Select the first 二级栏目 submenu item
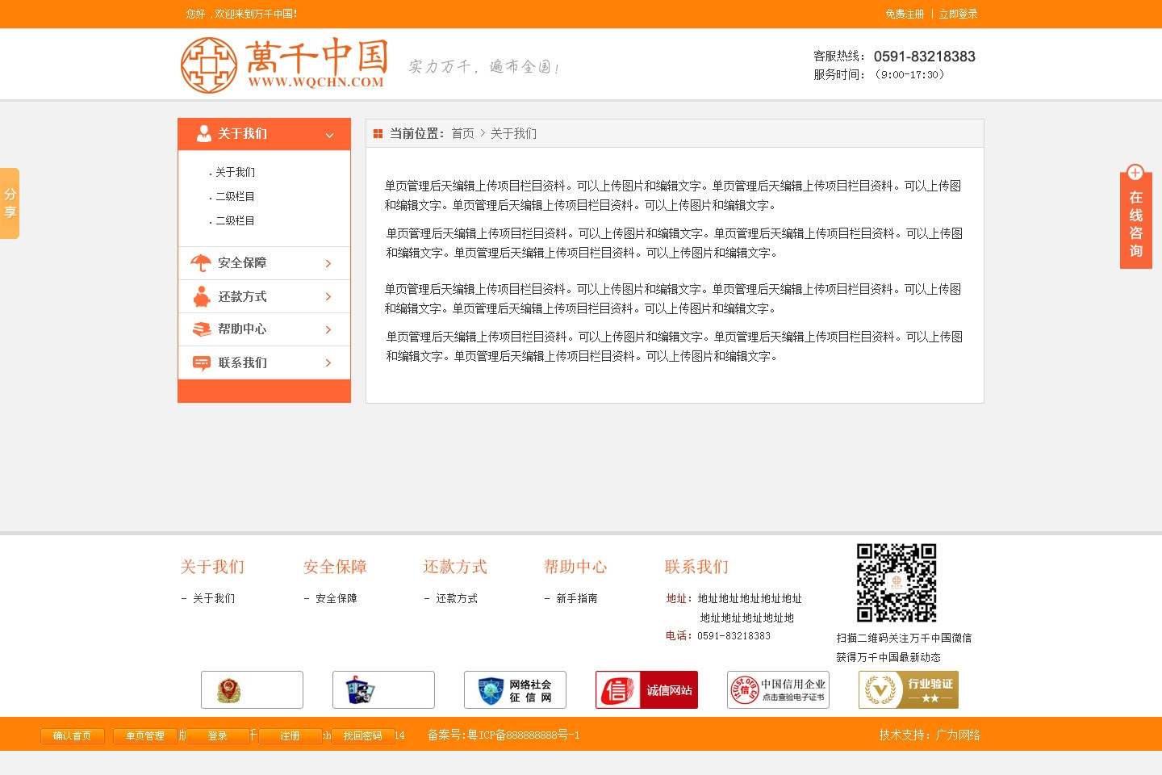 coord(235,196)
